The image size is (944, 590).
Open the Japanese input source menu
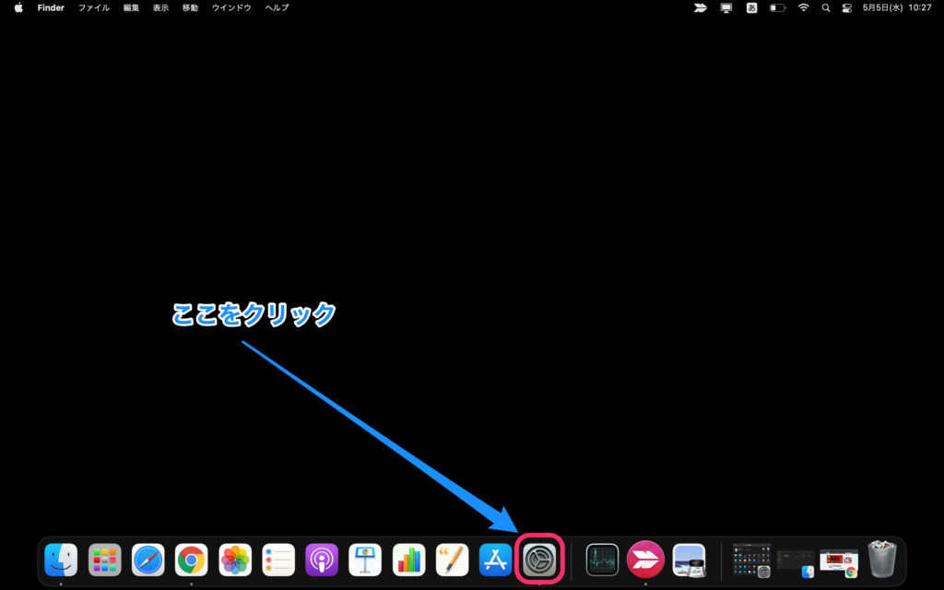pos(751,7)
